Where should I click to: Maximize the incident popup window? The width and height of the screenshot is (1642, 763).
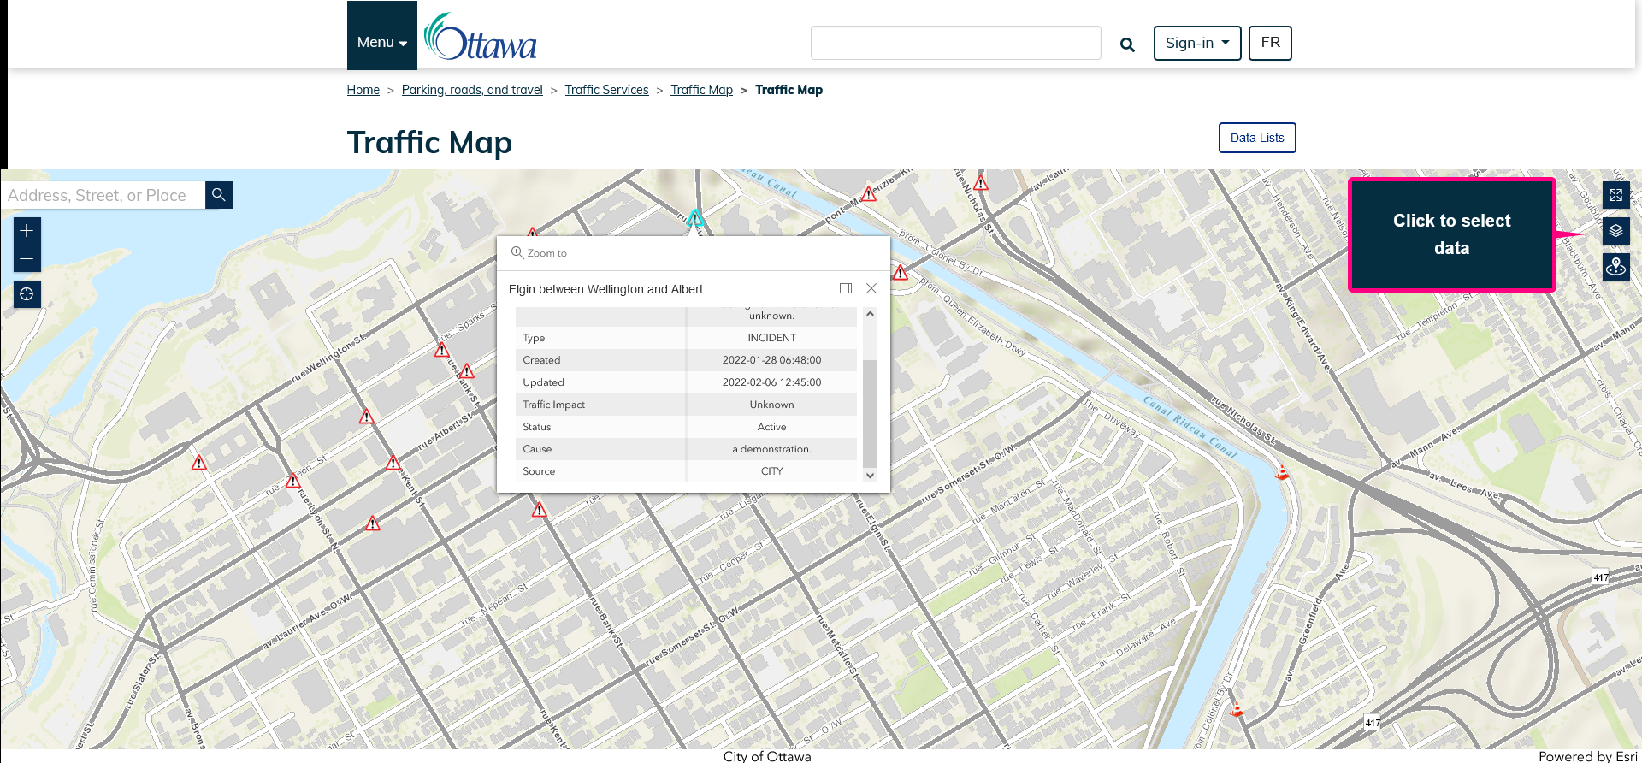tap(846, 288)
